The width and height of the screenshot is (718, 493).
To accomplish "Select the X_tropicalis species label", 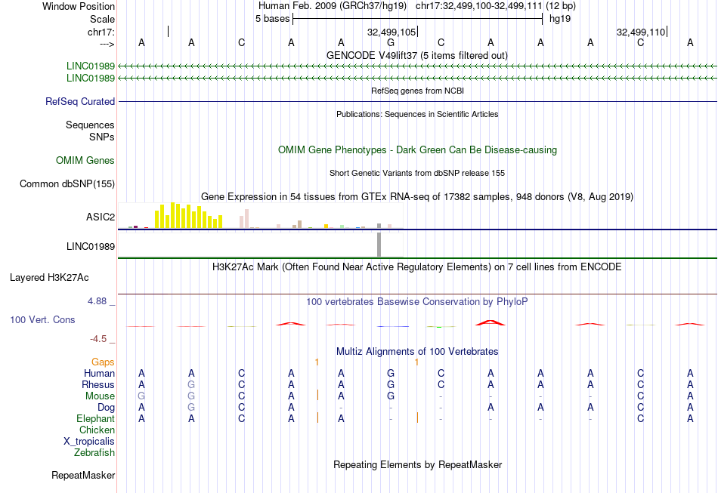I will click(x=89, y=442).
